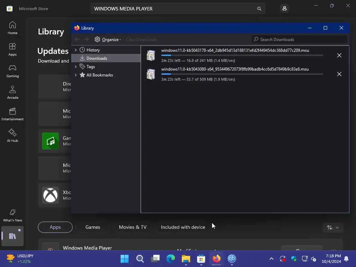Open File Explorer from taskbar
The height and width of the screenshot is (267, 356).
[x=186, y=259]
